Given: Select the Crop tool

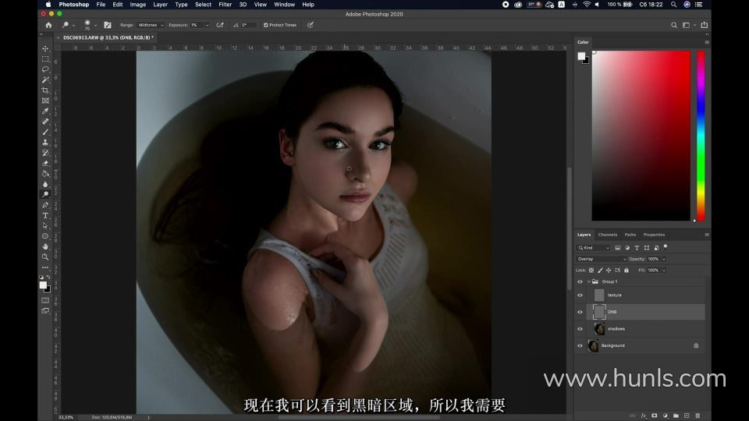Looking at the screenshot, I should [x=45, y=90].
